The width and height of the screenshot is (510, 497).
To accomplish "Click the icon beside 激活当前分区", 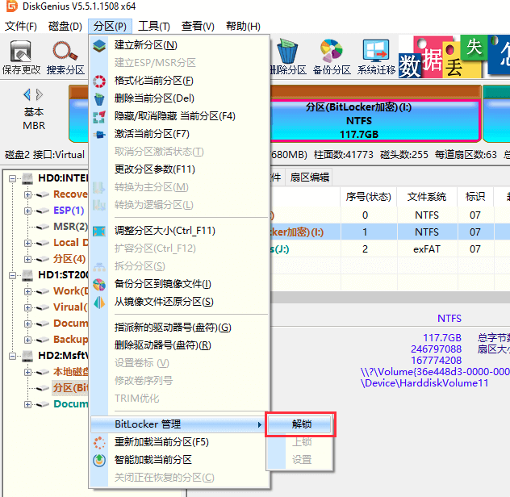I will coord(99,134).
